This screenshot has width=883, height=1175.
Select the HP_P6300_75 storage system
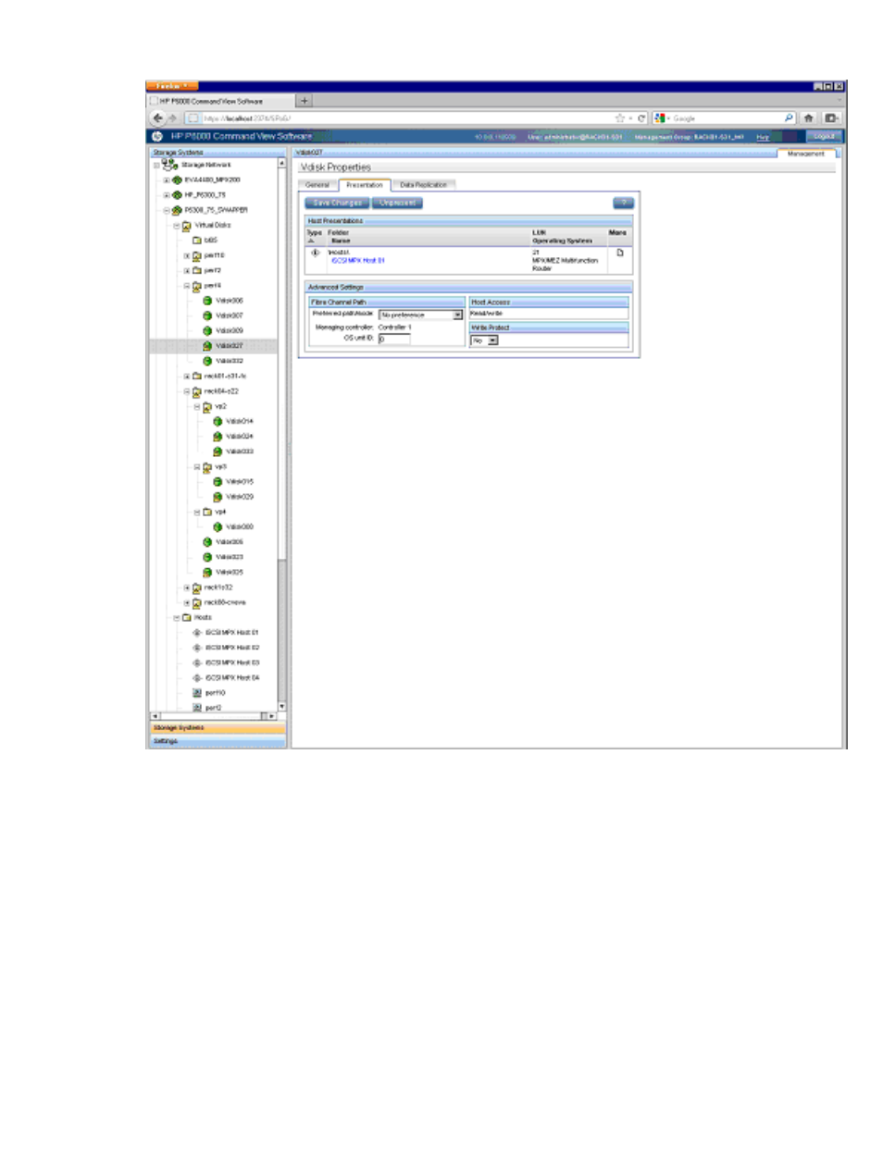pos(205,195)
